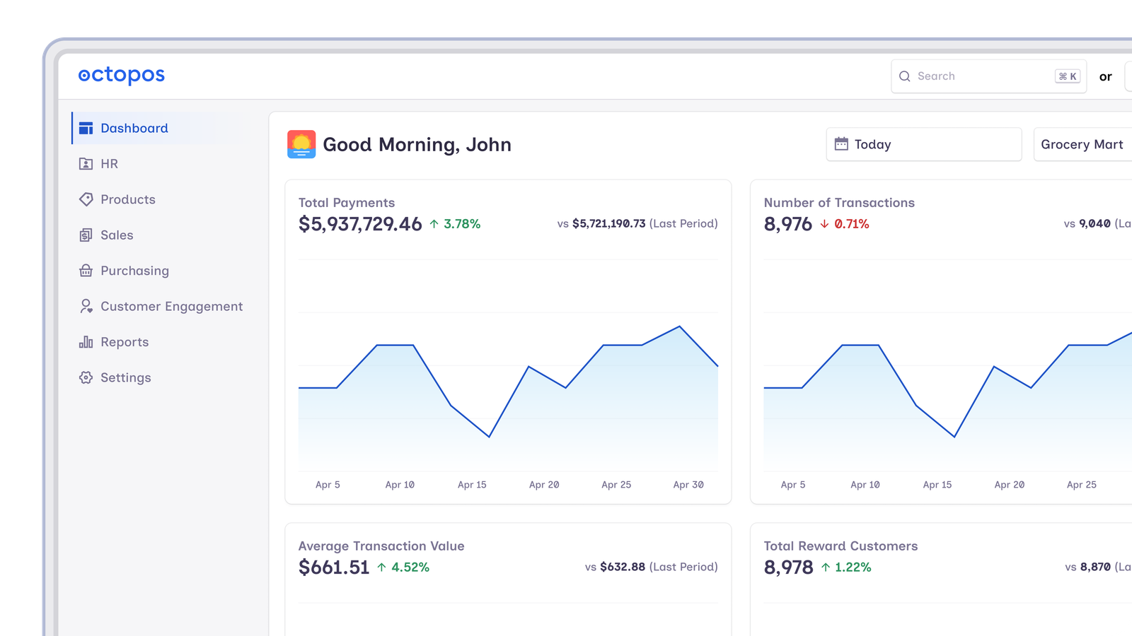Click the Reports bar chart icon

[x=86, y=342]
